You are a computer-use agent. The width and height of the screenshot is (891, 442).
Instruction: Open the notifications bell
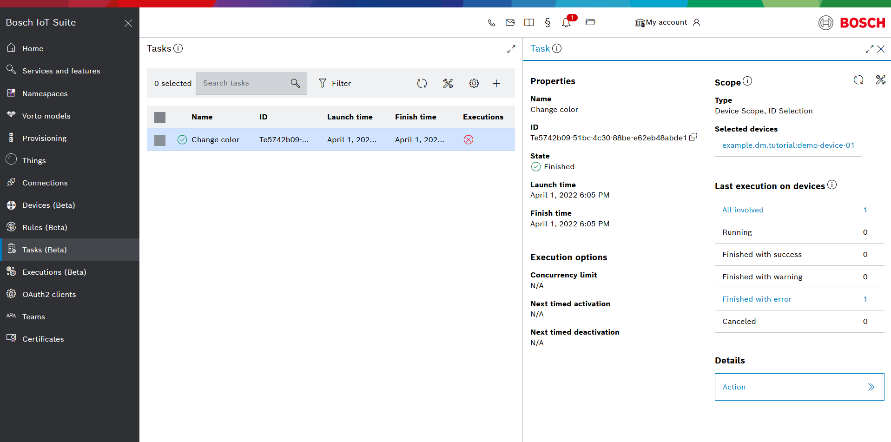click(x=566, y=22)
